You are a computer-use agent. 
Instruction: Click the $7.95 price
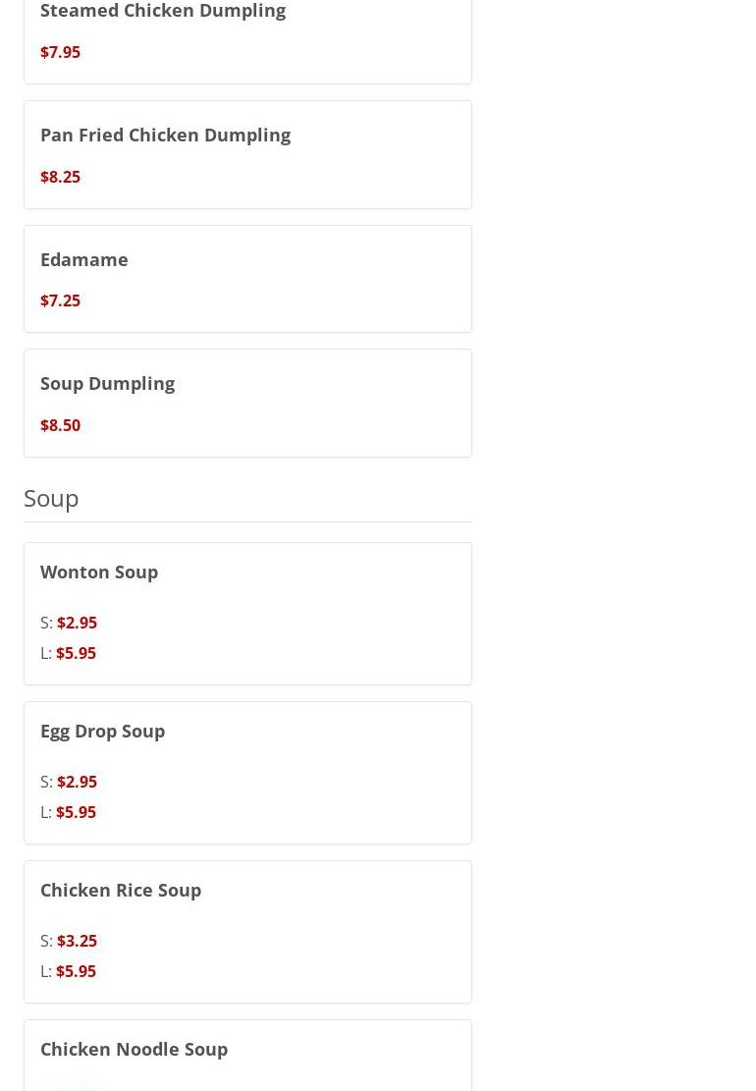click(60, 52)
